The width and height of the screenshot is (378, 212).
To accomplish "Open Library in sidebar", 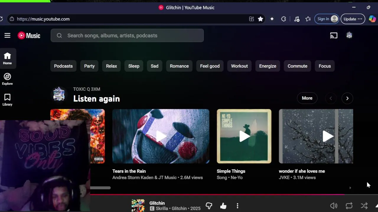I will tap(7, 100).
